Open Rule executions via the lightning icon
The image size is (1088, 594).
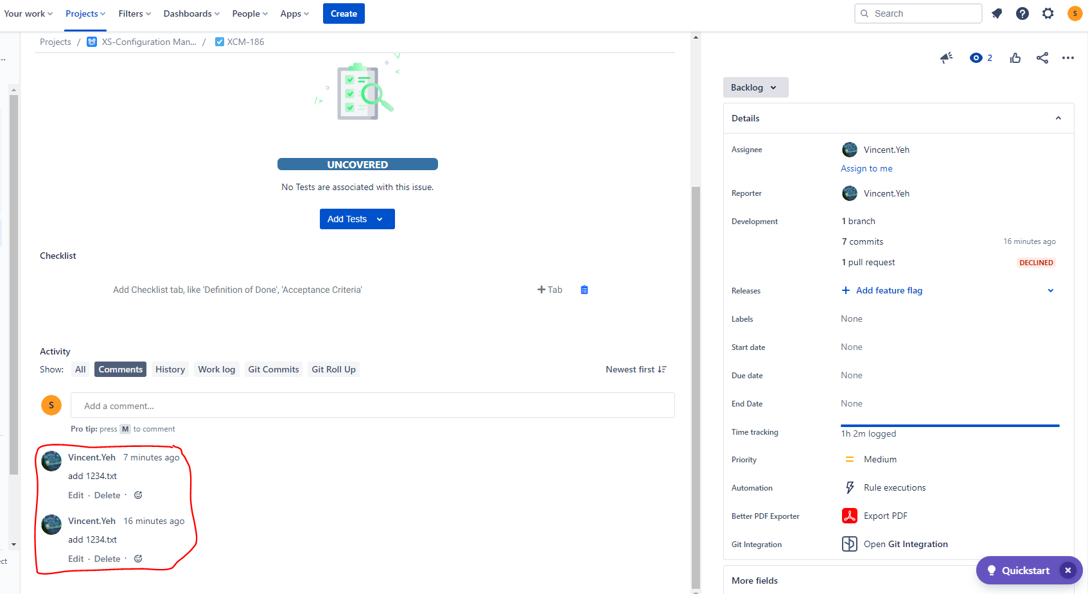pyautogui.click(x=849, y=487)
